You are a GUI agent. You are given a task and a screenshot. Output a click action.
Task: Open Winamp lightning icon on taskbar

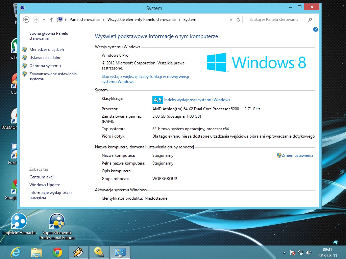pos(78,252)
